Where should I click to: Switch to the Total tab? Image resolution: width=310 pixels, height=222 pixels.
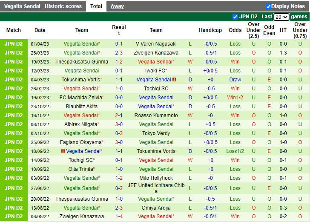click(x=96, y=6)
